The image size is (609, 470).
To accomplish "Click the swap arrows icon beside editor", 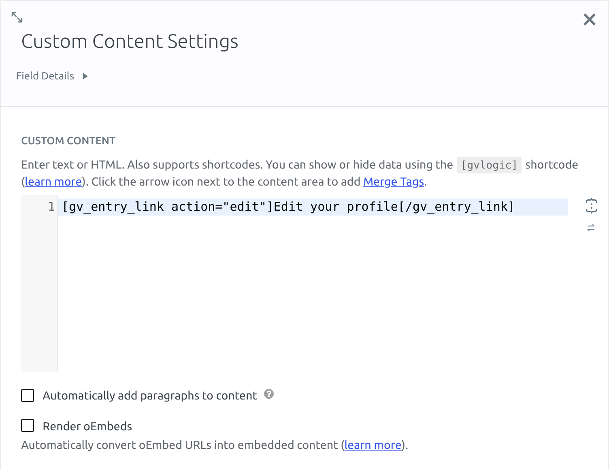I will (591, 228).
